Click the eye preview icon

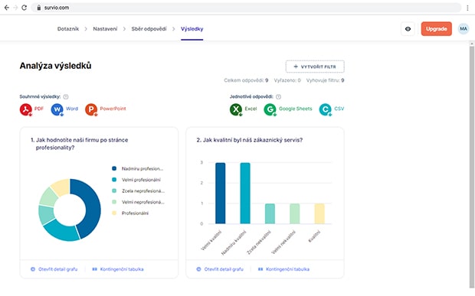(x=408, y=29)
